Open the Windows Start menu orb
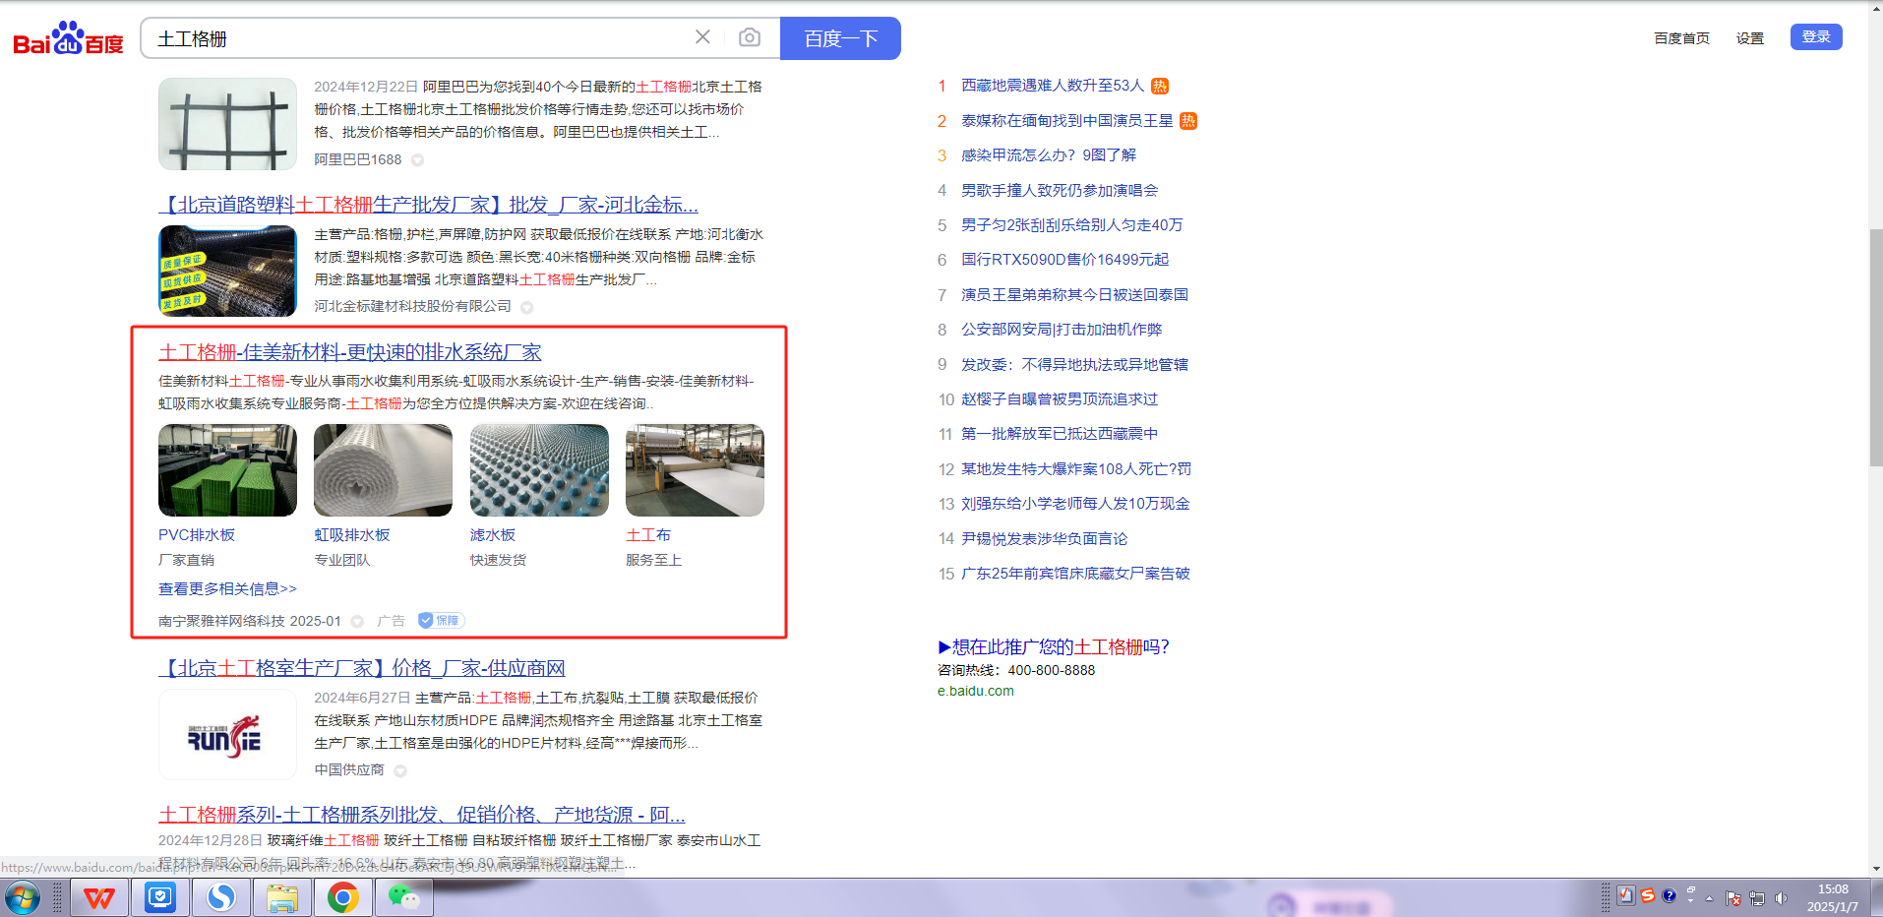The height and width of the screenshot is (917, 1883). (x=22, y=897)
